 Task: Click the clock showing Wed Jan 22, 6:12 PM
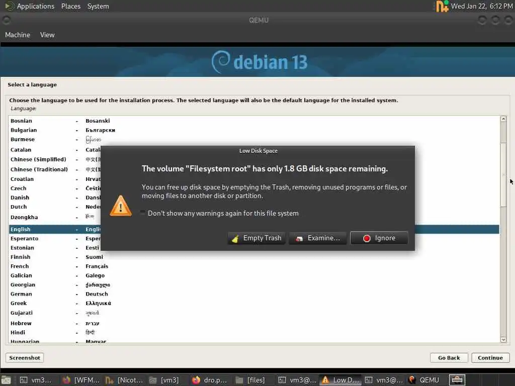481,6
